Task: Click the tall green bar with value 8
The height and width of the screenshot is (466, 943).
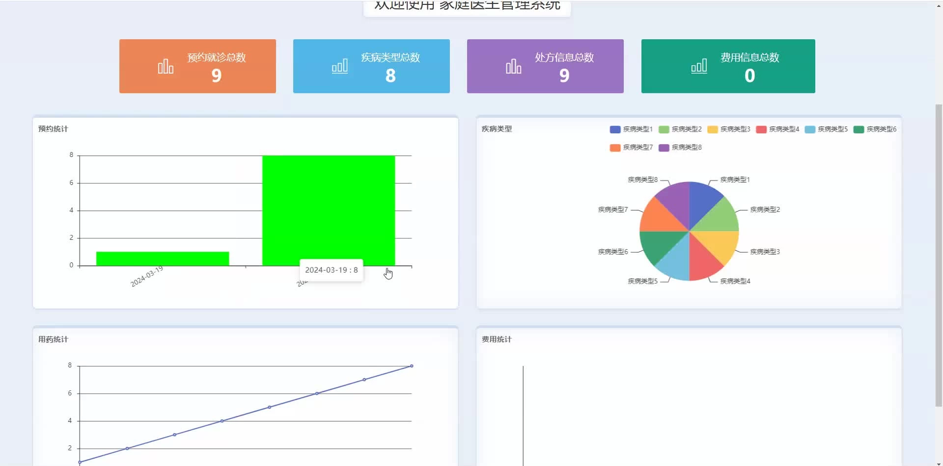Action: click(x=329, y=210)
